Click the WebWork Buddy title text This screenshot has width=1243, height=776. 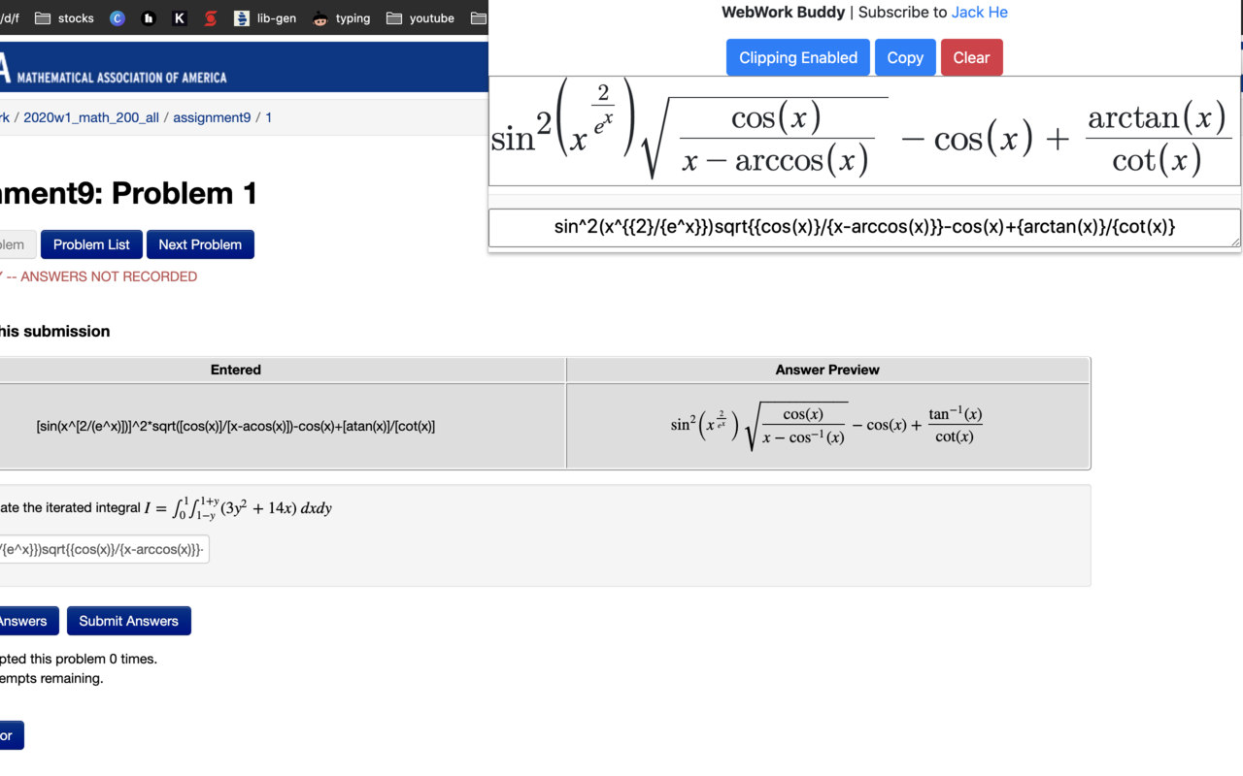784,13
